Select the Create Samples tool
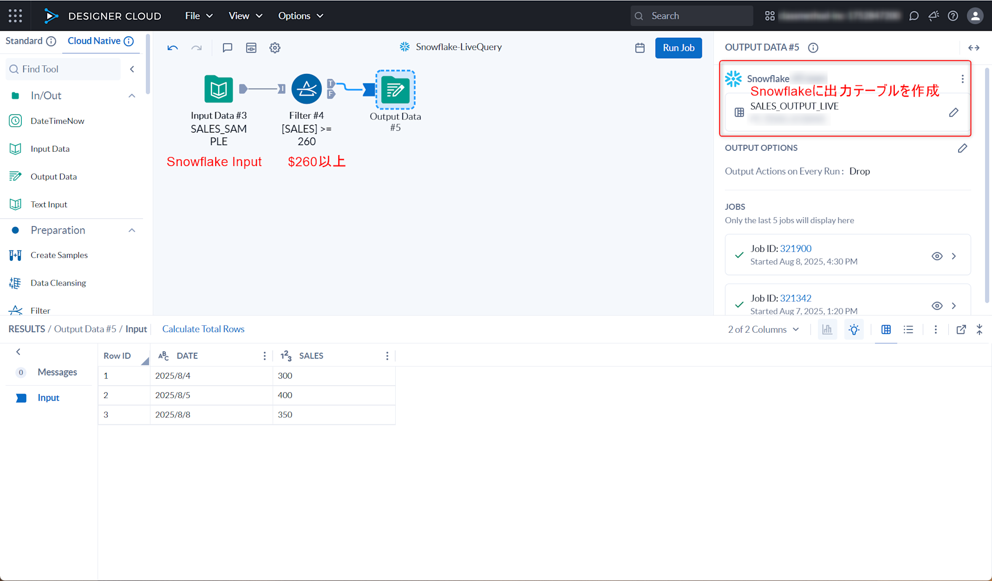Viewport: 992px width, 581px height. pyautogui.click(x=49, y=255)
